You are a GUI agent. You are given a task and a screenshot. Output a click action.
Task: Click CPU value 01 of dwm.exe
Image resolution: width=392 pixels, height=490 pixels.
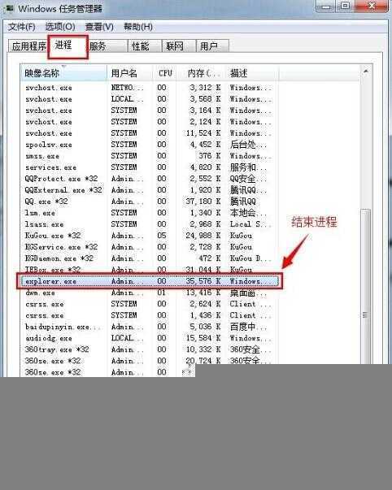[162, 293]
